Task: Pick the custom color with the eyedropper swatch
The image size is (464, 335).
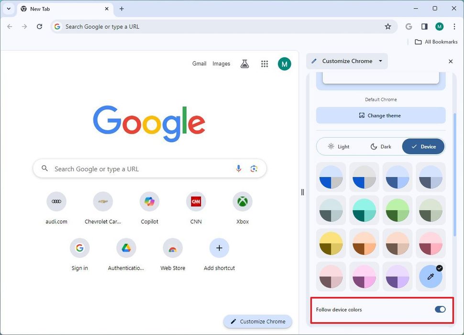Action: 431,276
